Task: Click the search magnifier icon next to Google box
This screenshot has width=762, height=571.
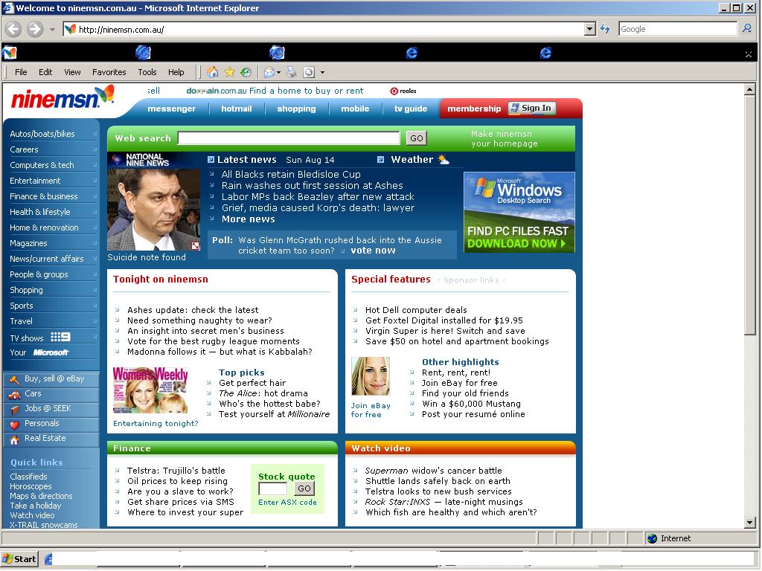Action: tap(747, 29)
